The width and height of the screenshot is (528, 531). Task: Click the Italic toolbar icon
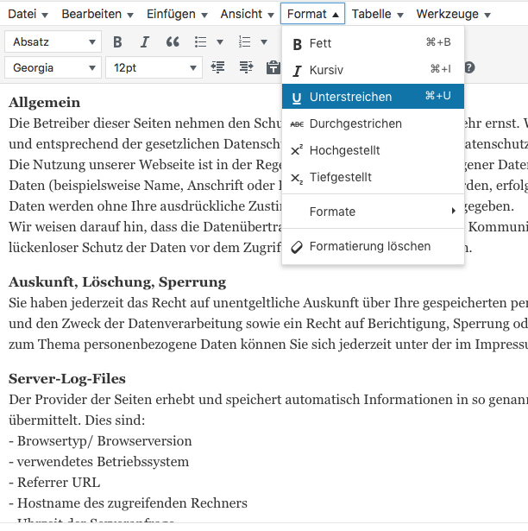coord(145,42)
